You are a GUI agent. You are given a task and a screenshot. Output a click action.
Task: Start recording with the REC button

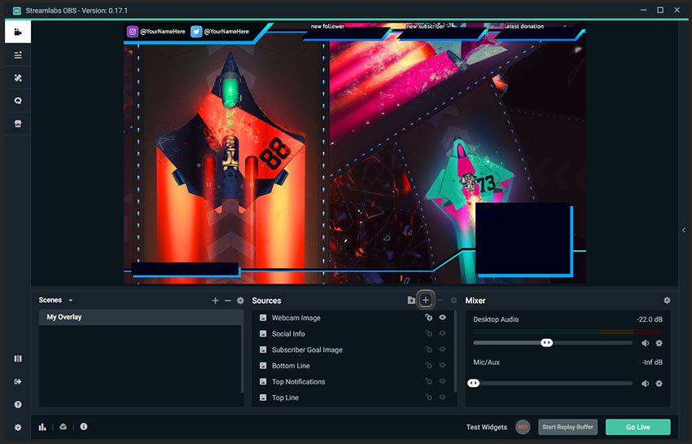523,427
